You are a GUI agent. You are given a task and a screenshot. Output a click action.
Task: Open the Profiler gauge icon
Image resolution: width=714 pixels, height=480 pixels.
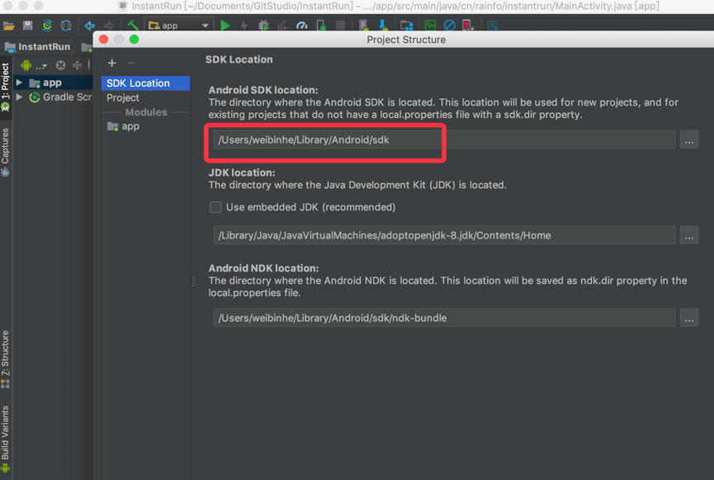(301, 26)
